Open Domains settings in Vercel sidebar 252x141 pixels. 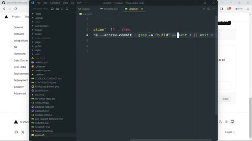coord(19,34)
